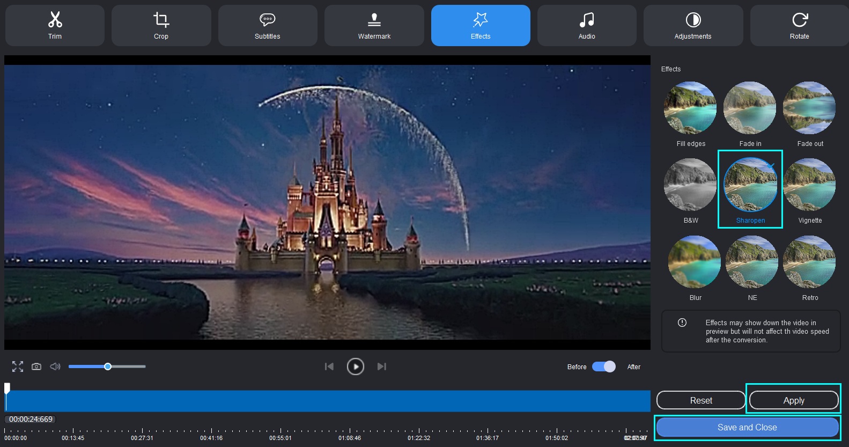
Task: Select the Vignette effect thumbnail
Action: tap(809, 185)
